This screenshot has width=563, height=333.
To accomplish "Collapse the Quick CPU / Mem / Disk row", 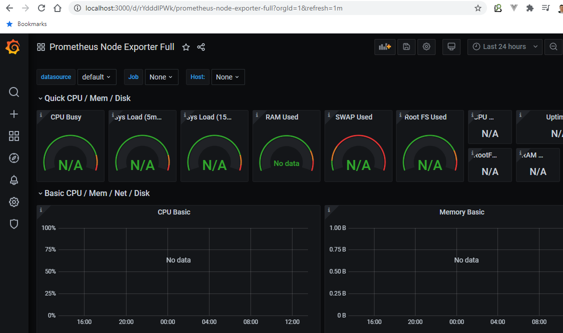I will tap(84, 98).
